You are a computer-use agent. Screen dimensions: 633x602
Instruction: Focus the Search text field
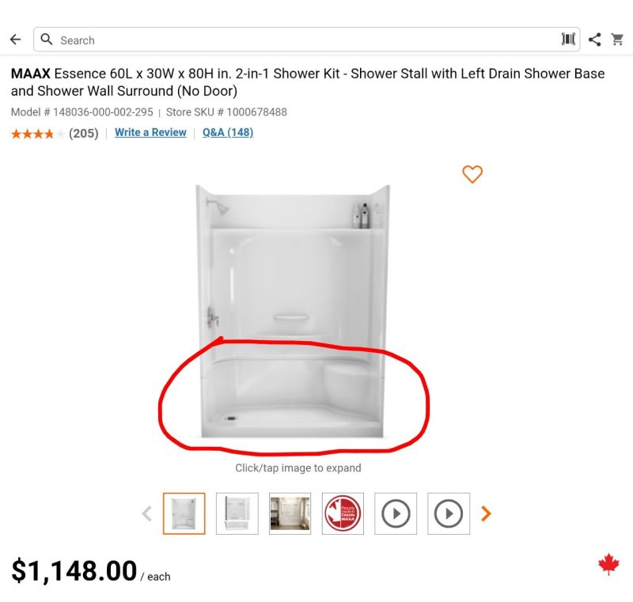pos(301,40)
